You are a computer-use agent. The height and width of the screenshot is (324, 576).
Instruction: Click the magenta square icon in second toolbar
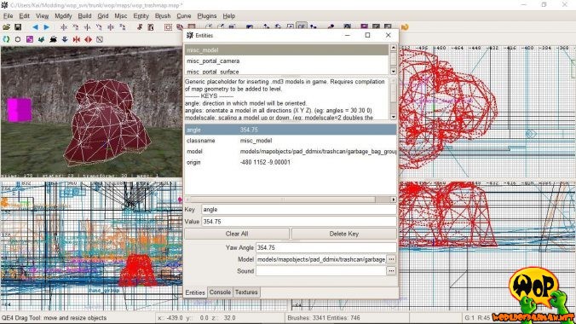pyautogui.click(x=29, y=39)
